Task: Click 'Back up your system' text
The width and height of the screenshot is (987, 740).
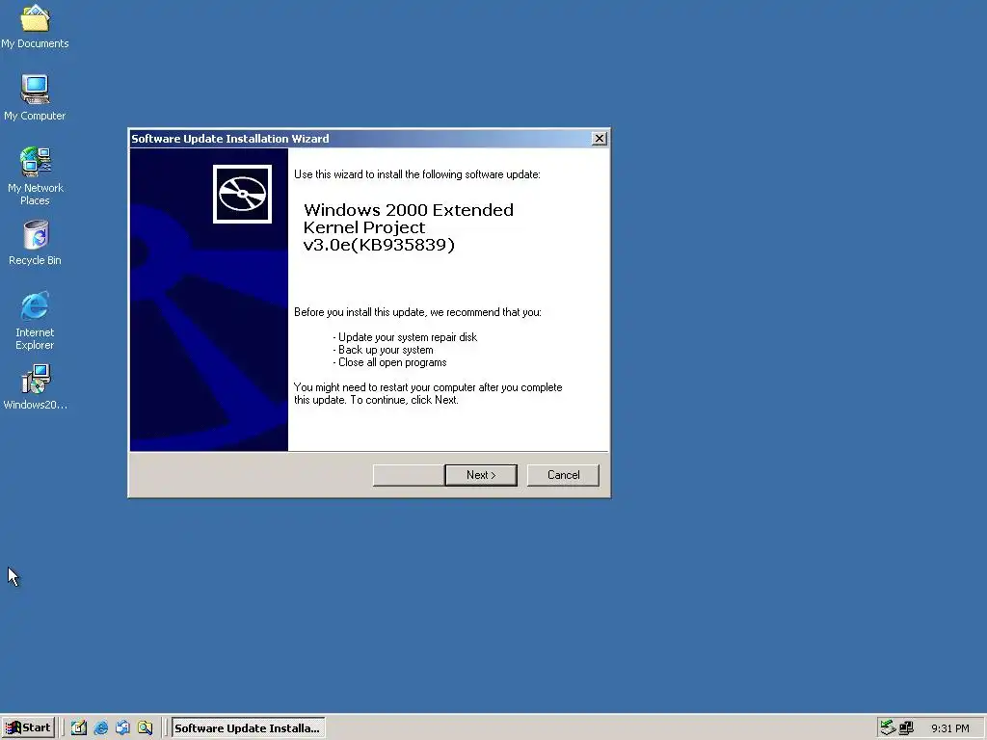Action: tap(386, 350)
